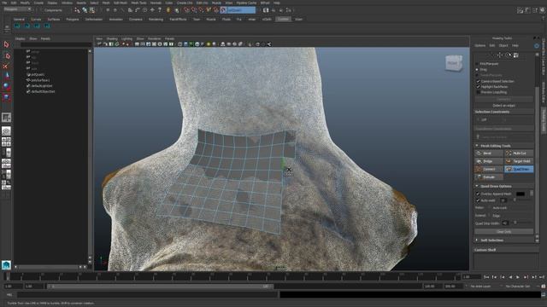
Task: Click the Rotate icon in Modeling Toolkit
Action: click(509, 55)
